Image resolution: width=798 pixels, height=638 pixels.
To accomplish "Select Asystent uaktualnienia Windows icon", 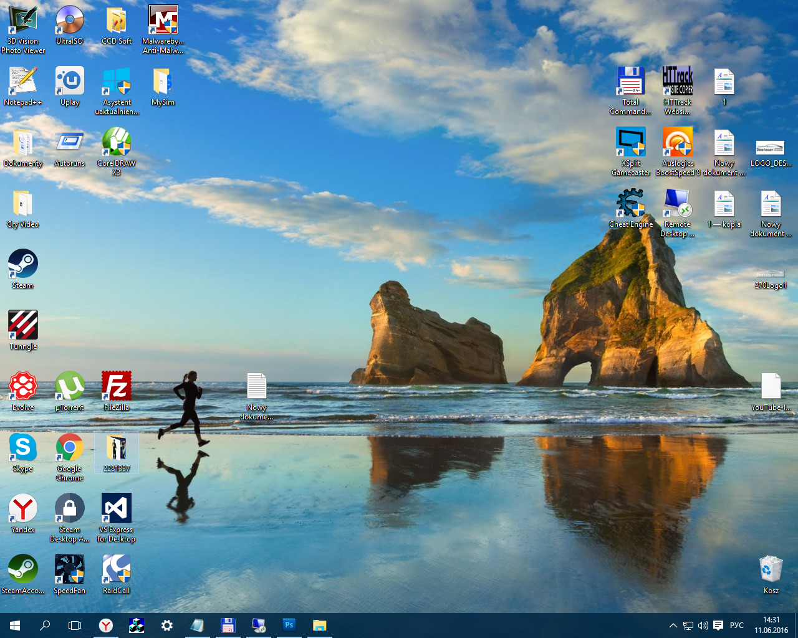I will [x=117, y=90].
